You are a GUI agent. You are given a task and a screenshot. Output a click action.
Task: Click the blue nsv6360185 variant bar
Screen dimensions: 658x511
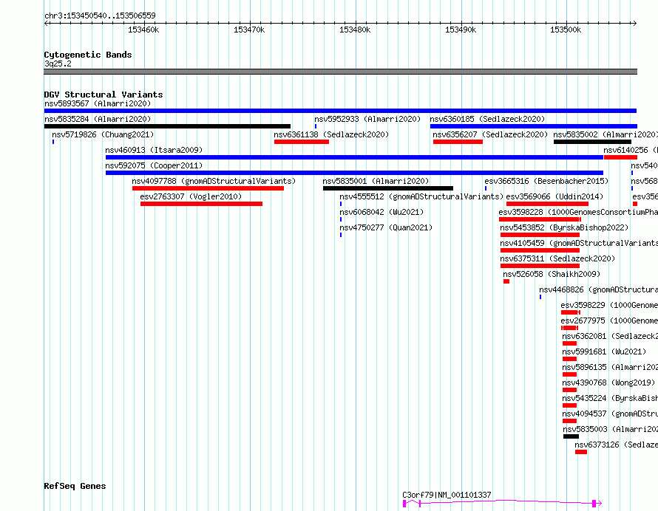click(x=533, y=126)
